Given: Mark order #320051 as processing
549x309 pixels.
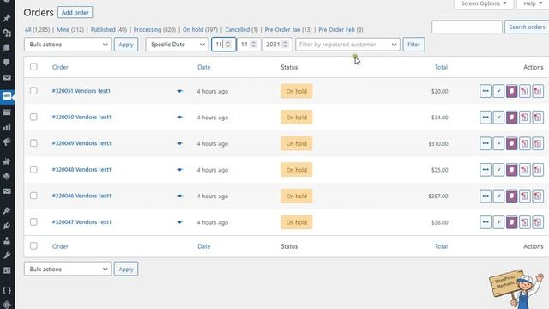Looking at the screenshot, I should (486, 91).
